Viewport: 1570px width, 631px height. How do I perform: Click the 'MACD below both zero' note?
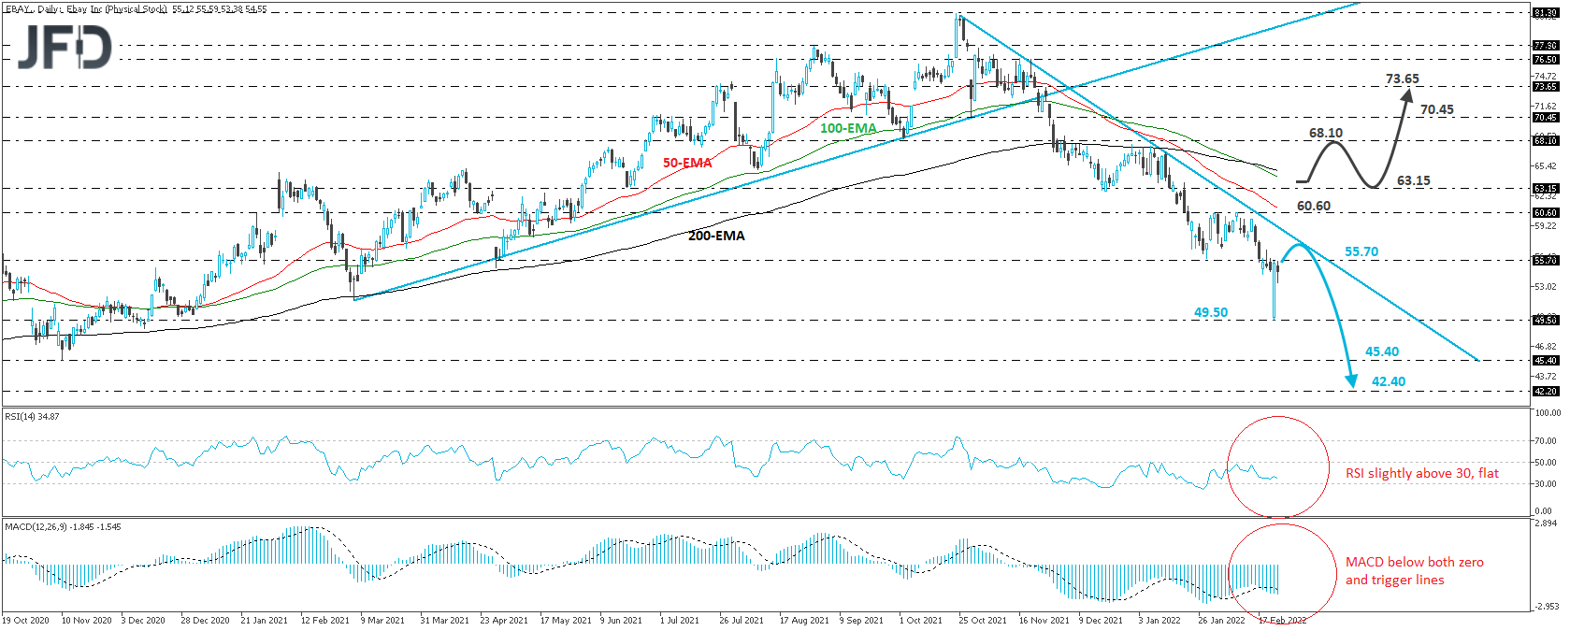coord(1414,562)
